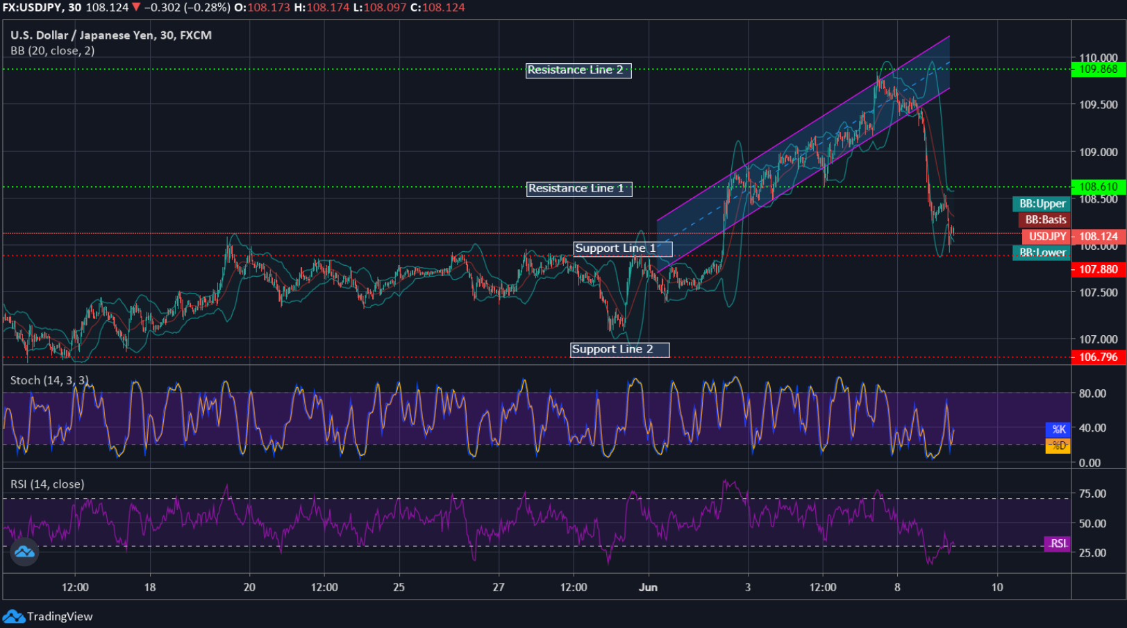
Task: Click the TradingView cloud logo icon
Action: coord(13,616)
